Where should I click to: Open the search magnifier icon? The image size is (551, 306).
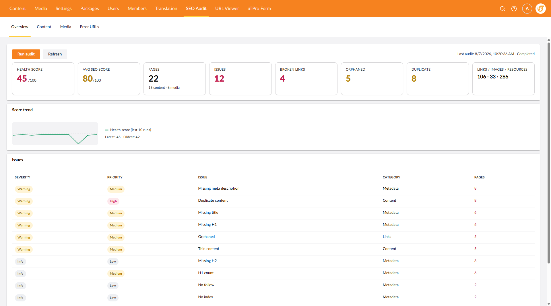coord(503,9)
